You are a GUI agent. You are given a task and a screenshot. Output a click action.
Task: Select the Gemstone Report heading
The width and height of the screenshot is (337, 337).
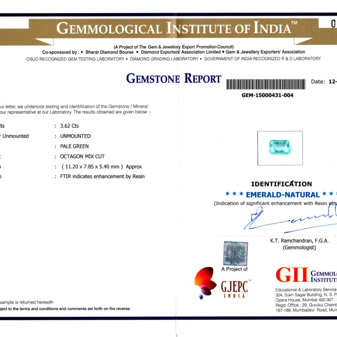tap(174, 79)
